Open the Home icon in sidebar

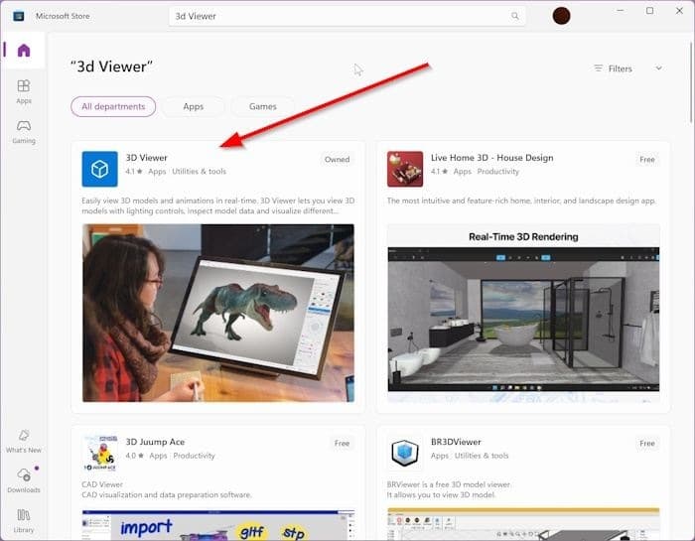23,51
